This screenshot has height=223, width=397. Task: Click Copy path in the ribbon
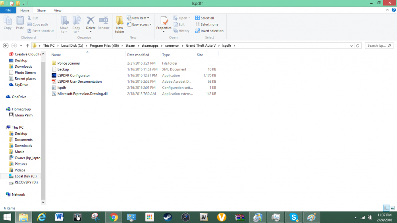click(x=37, y=25)
